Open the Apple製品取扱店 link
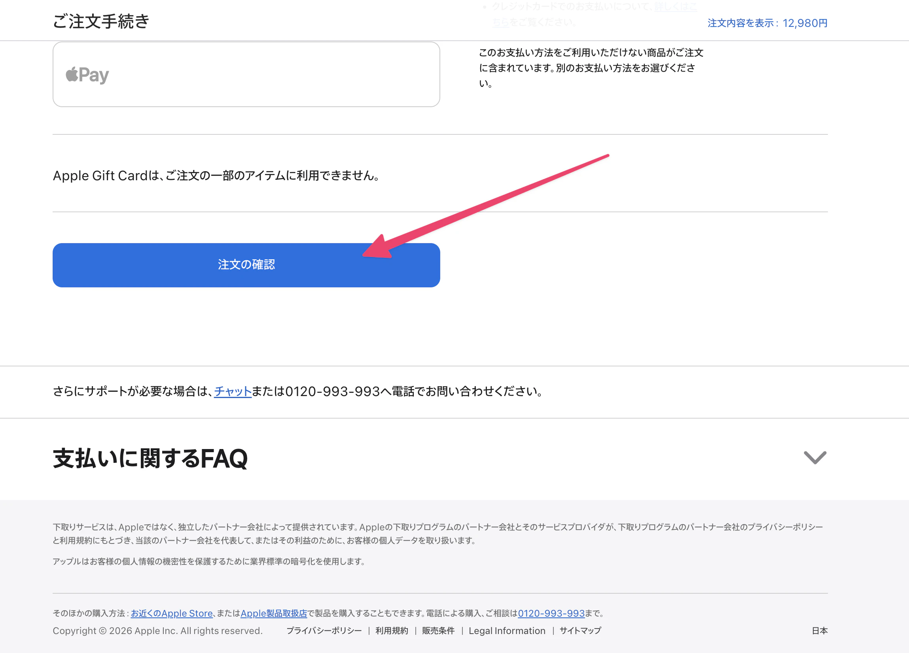The width and height of the screenshot is (909, 653). pos(274,613)
